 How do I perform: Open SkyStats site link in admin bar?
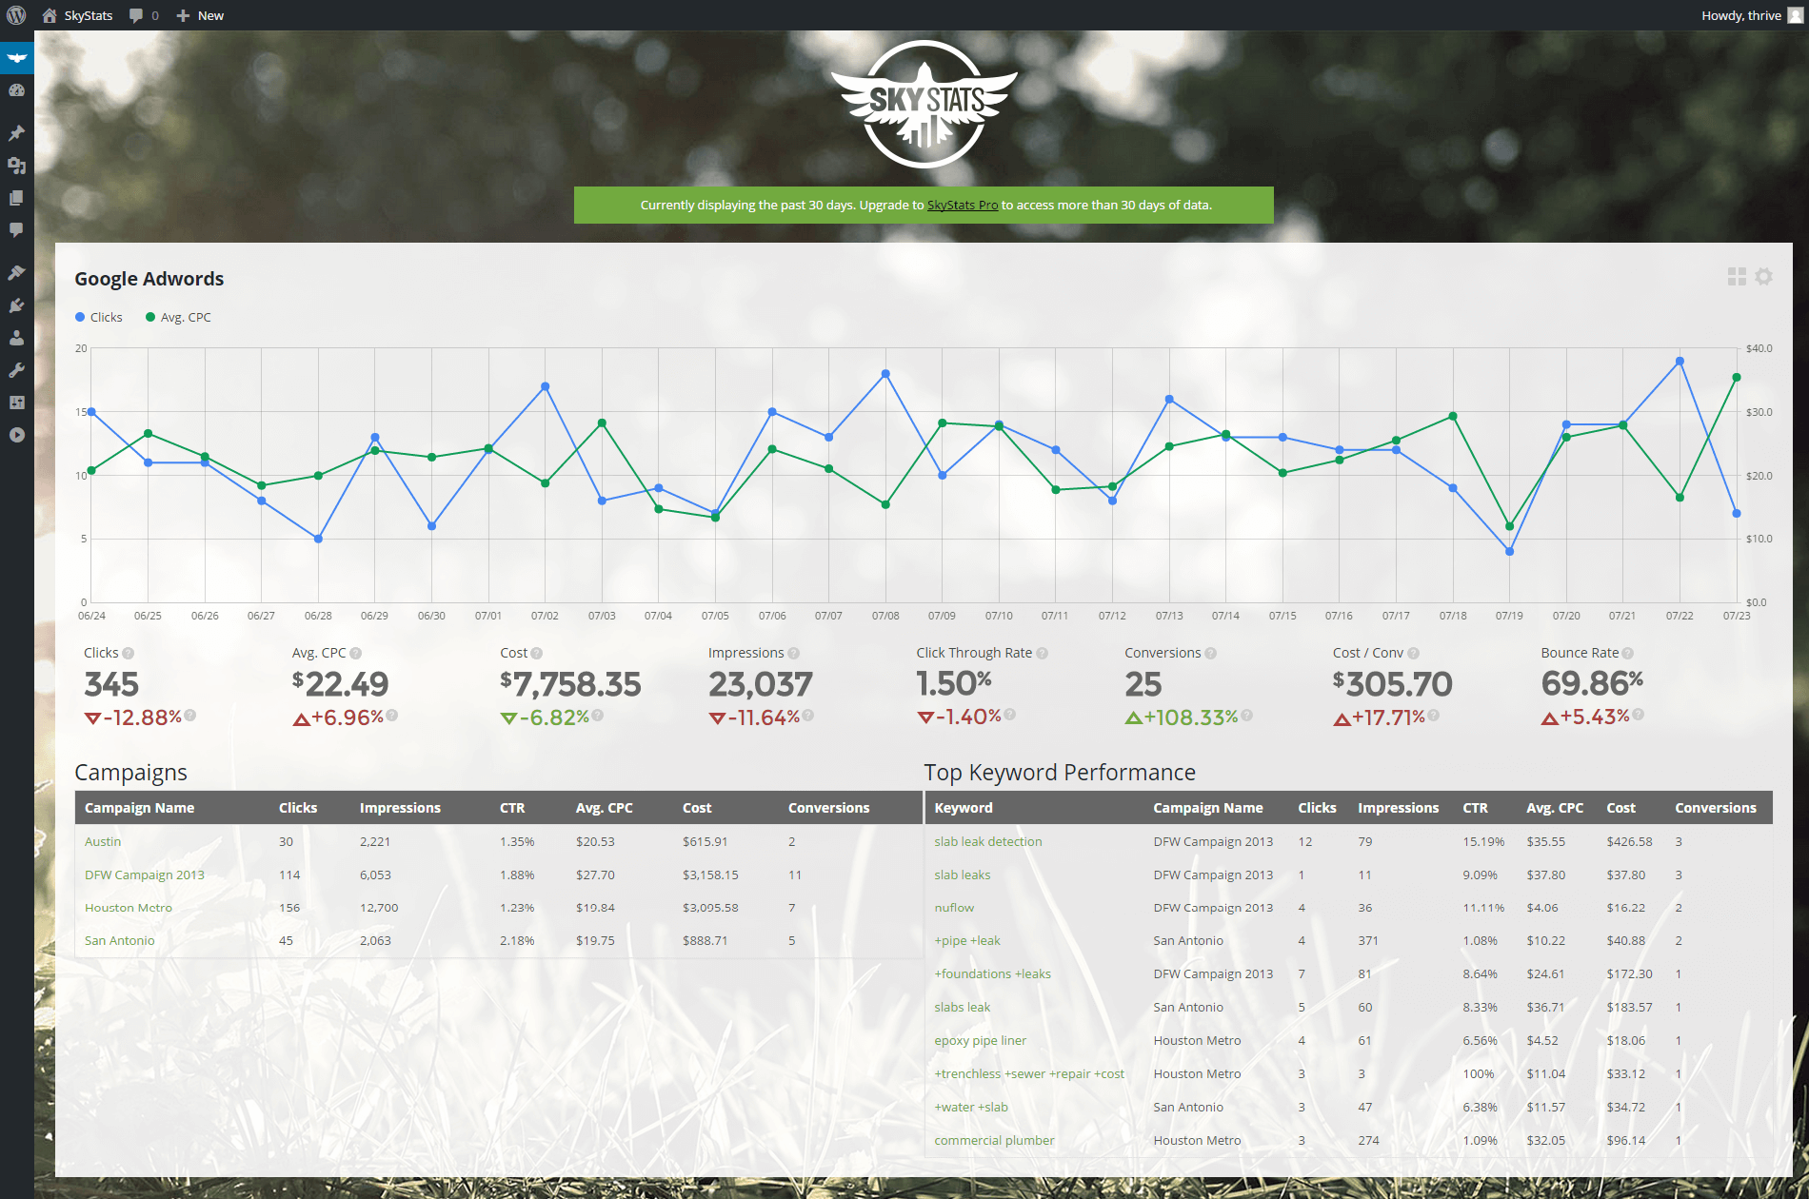pyautogui.click(x=77, y=15)
